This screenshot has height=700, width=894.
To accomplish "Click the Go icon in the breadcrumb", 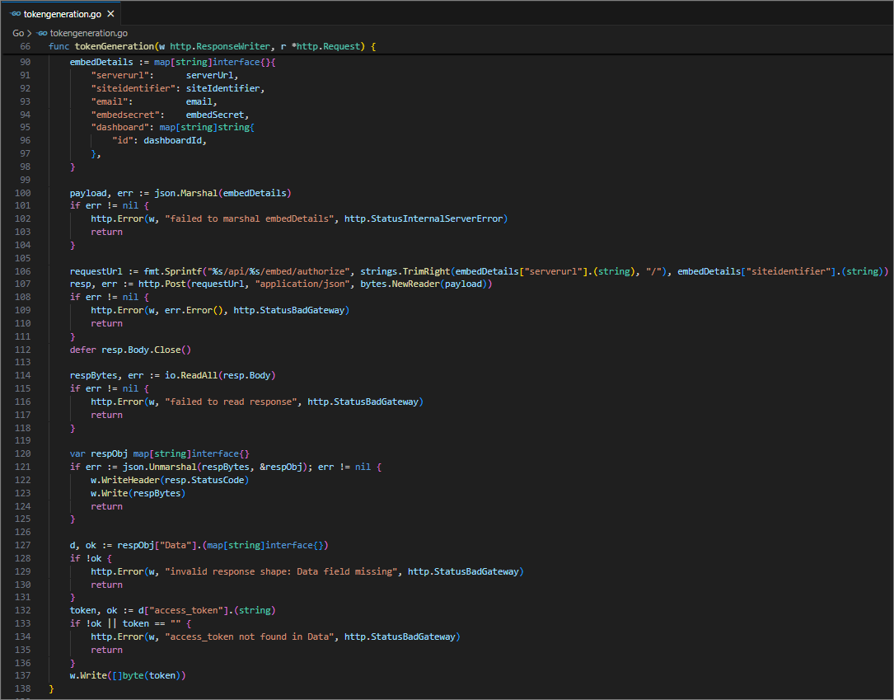I will (42, 33).
